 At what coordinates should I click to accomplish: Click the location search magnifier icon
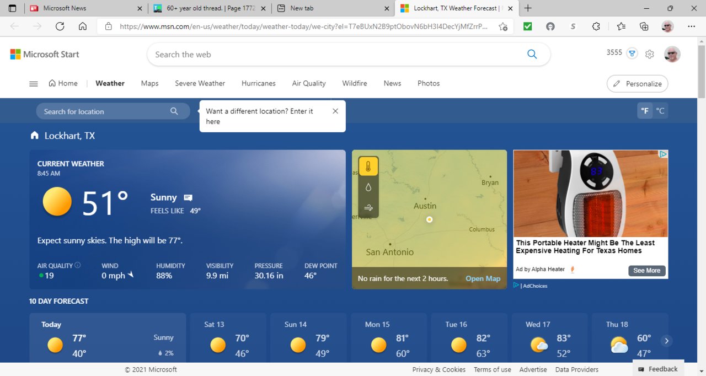[174, 111]
